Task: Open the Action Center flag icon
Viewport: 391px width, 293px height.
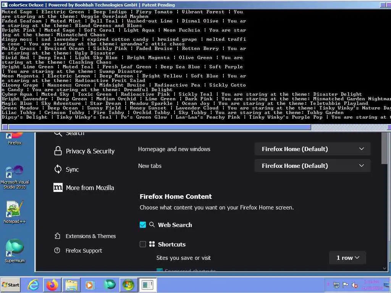Action: (345, 285)
